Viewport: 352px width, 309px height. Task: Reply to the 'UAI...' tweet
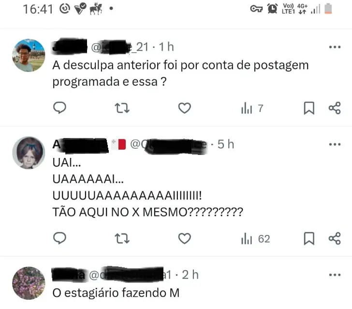pos(59,238)
